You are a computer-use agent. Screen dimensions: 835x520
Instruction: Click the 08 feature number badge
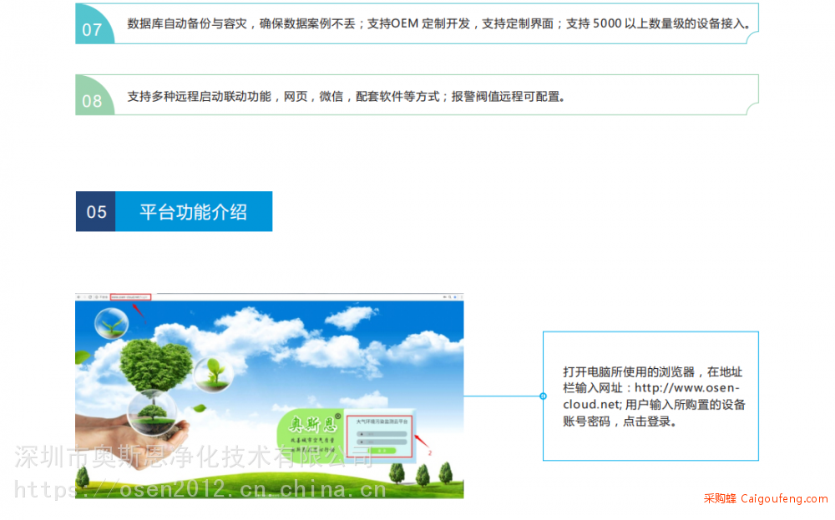click(x=94, y=96)
